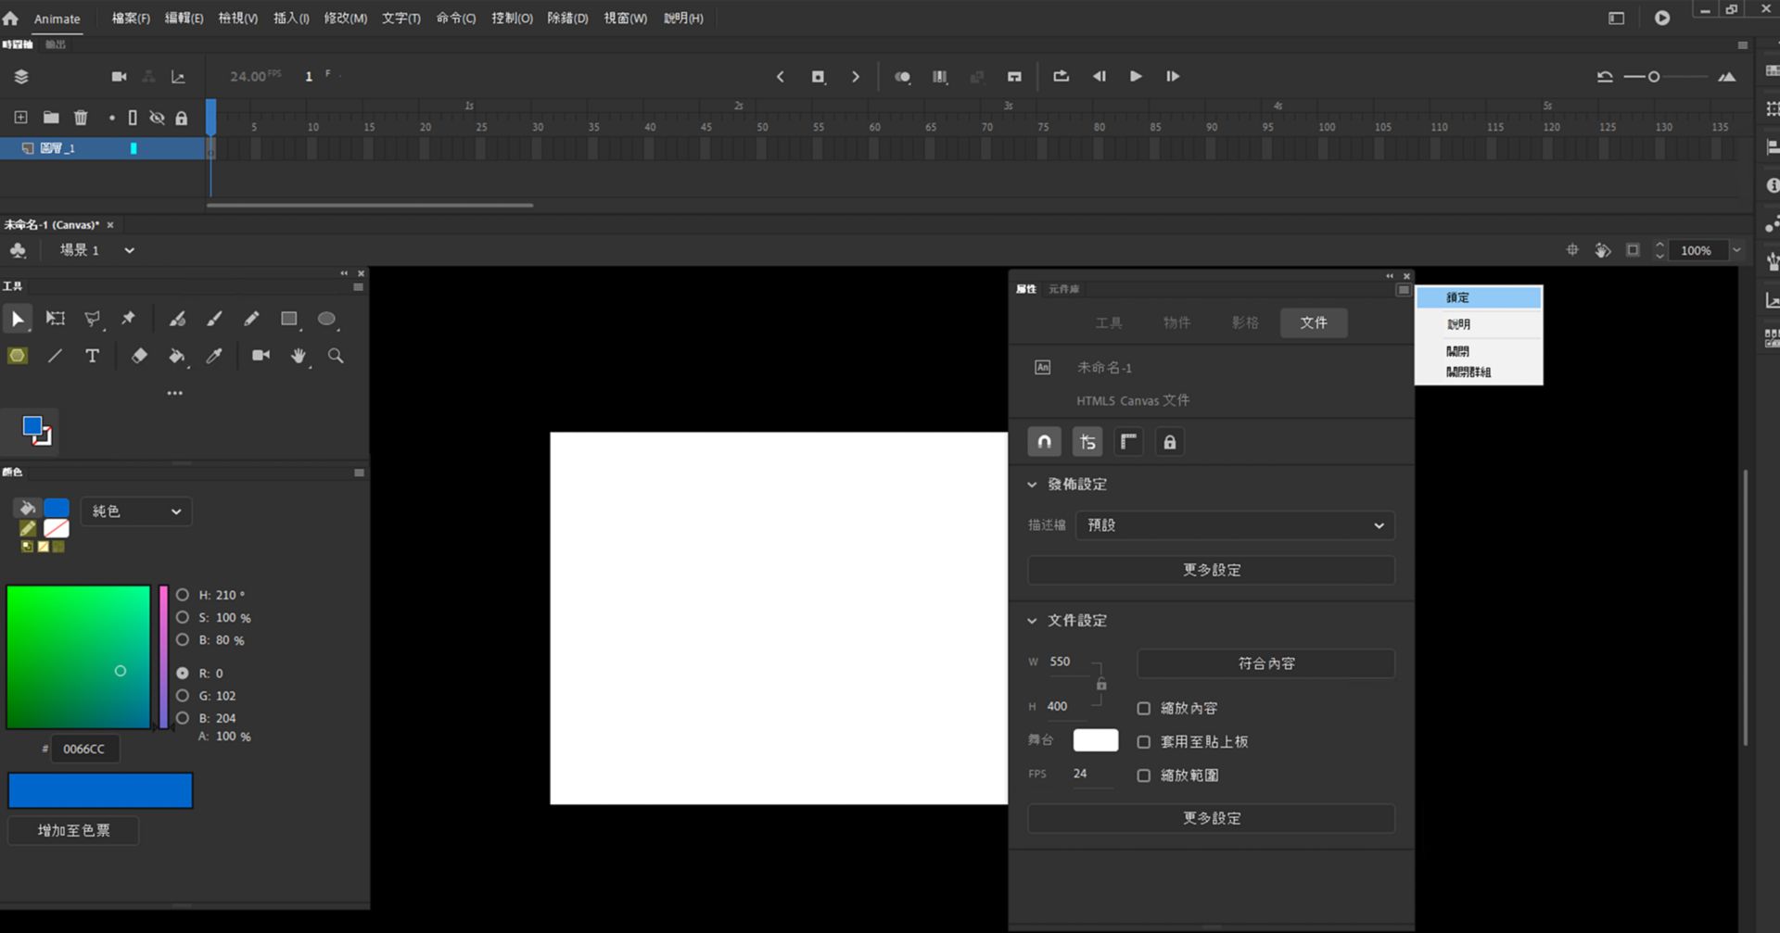Lock all layers using the padlock icon
The width and height of the screenshot is (1780, 933).
tap(182, 118)
